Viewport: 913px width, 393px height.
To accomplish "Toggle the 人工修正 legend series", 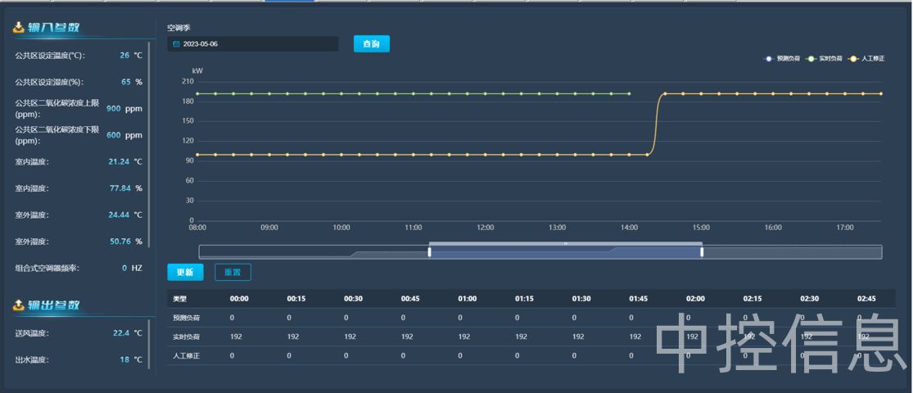I will point(866,59).
